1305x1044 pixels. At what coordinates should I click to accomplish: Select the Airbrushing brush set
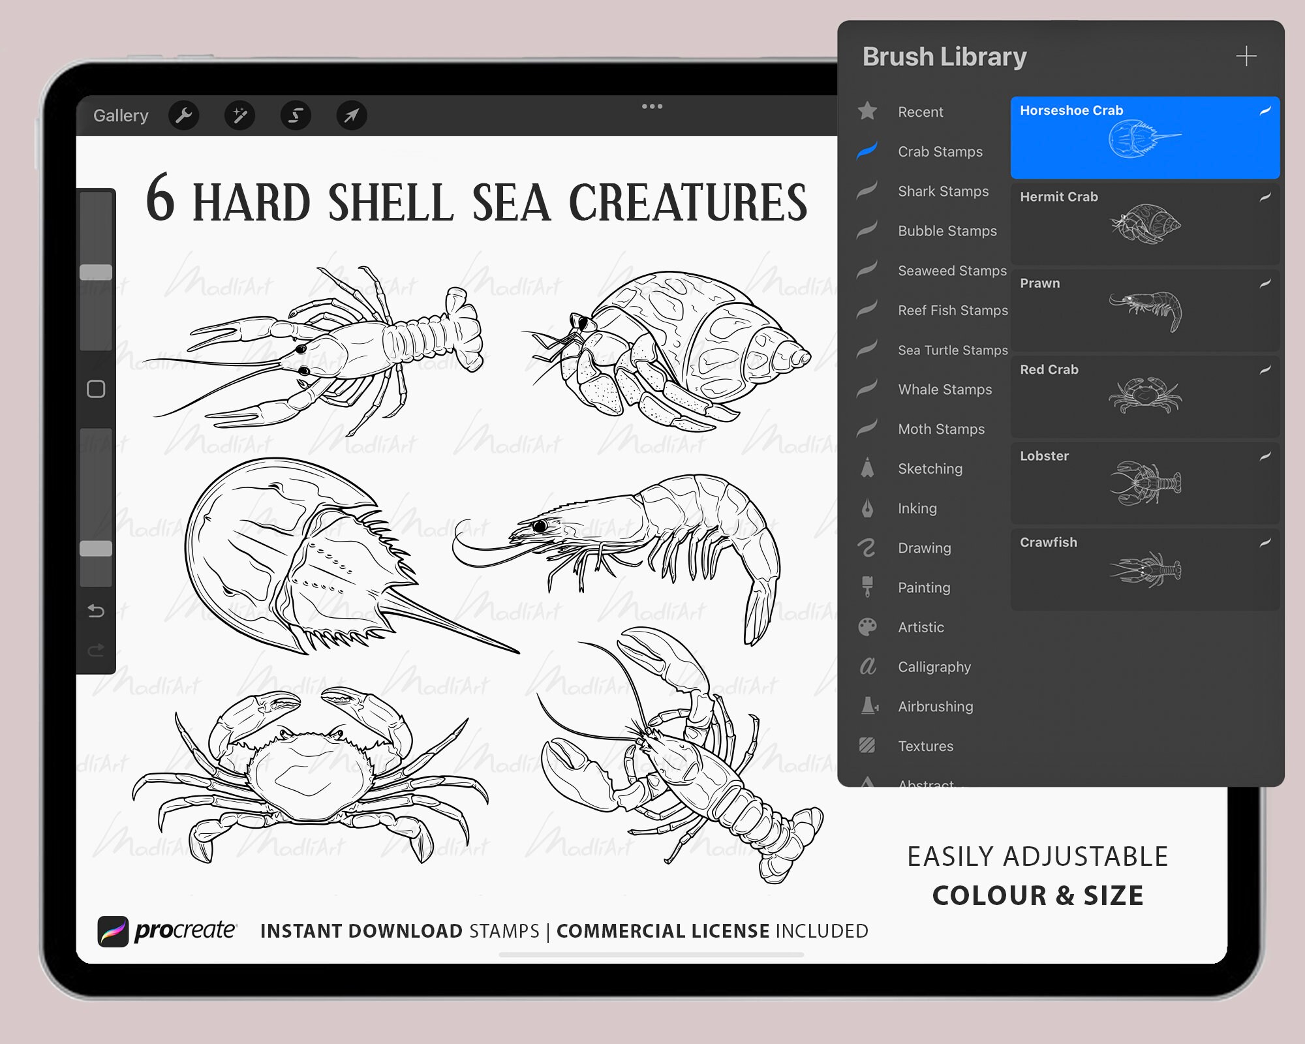[935, 706]
